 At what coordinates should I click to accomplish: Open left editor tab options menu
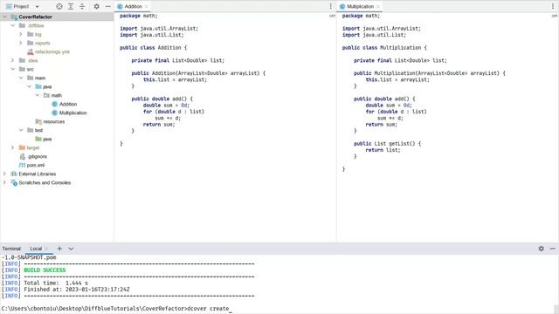click(330, 6)
